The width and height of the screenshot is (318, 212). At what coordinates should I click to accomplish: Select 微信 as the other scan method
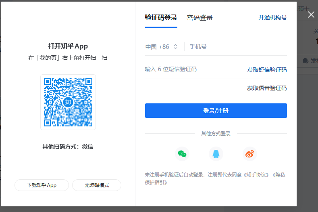coord(87,147)
